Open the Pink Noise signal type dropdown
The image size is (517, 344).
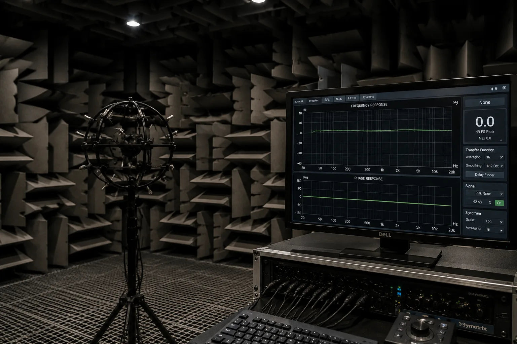pos(485,194)
